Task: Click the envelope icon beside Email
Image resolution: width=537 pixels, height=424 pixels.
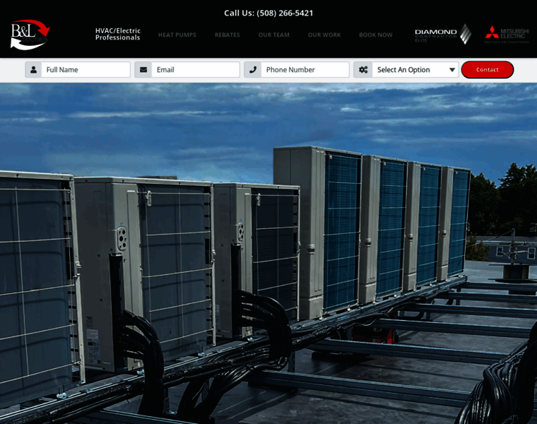Action: [x=143, y=70]
